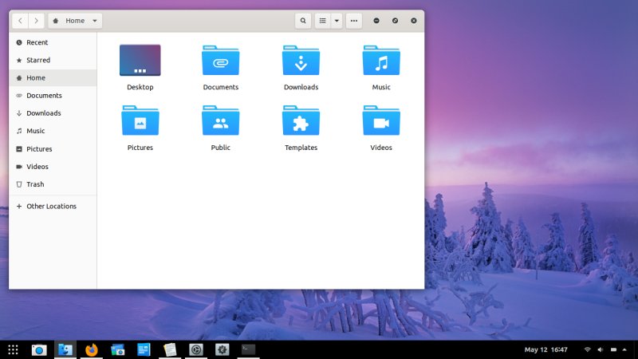Select the Desktop folder icon

coord(140,61)
